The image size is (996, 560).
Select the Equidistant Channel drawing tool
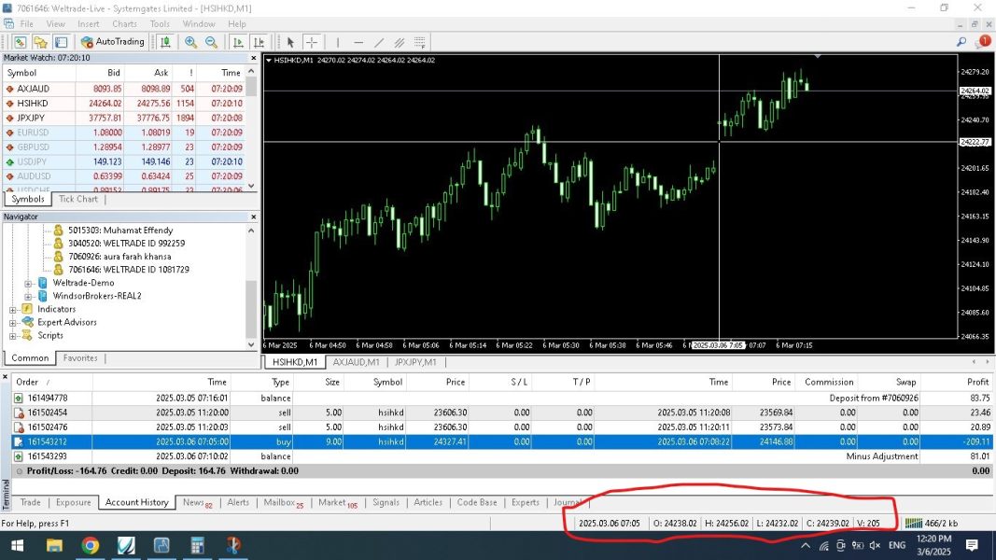[400, 42]
